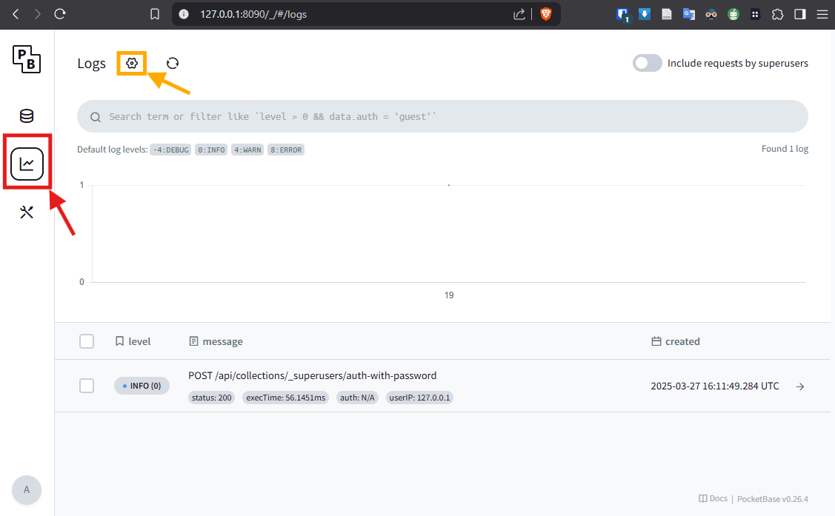
Task: Open the Docs link
Action: tap(713, 498)
